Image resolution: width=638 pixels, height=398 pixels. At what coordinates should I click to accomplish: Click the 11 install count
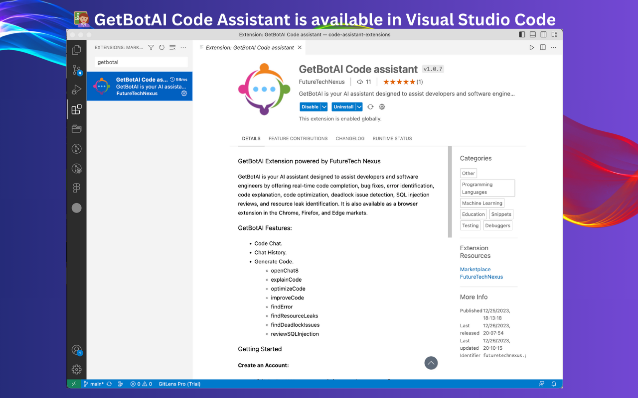coord(364,82)
